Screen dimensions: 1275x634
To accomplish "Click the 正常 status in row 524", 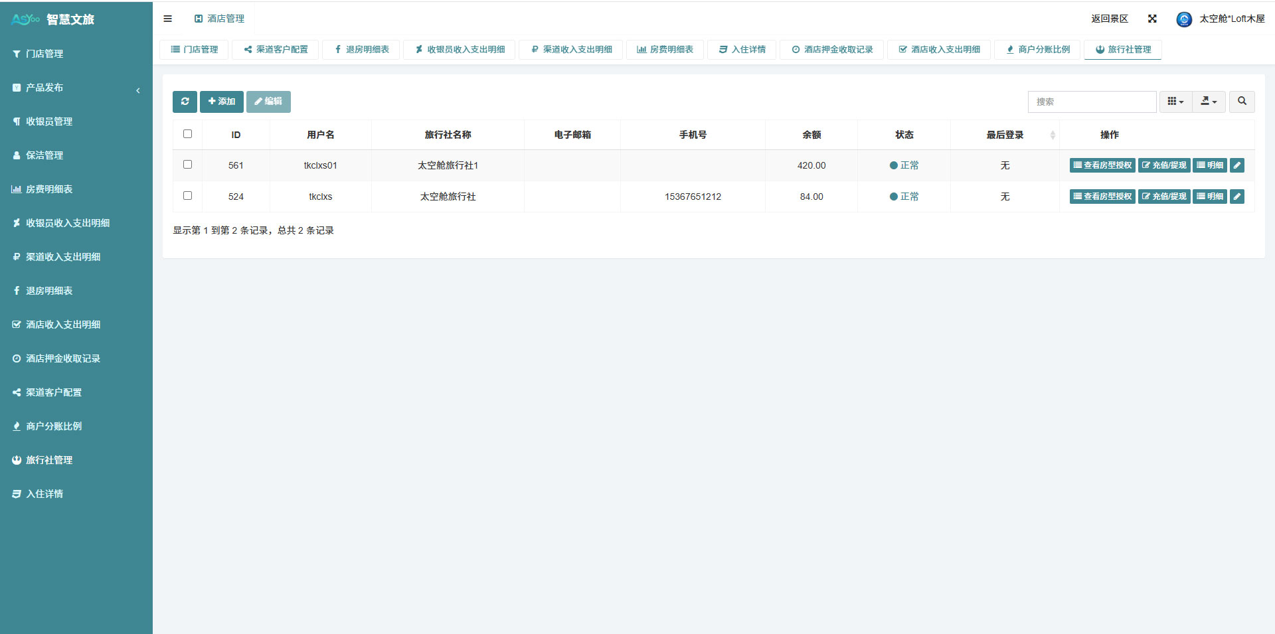I will (x=904, y=197).
